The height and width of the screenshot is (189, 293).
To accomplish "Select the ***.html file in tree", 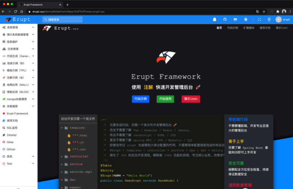I will [x=77, y=135].
